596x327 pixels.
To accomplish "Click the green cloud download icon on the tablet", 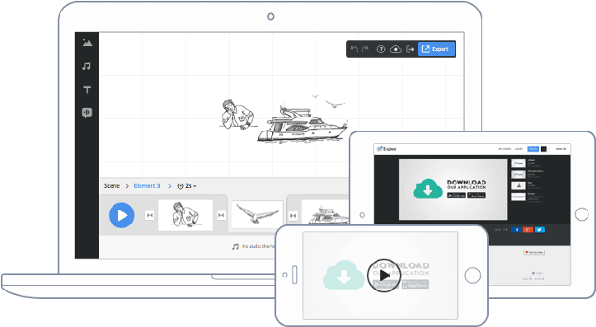I will [428, 189].
